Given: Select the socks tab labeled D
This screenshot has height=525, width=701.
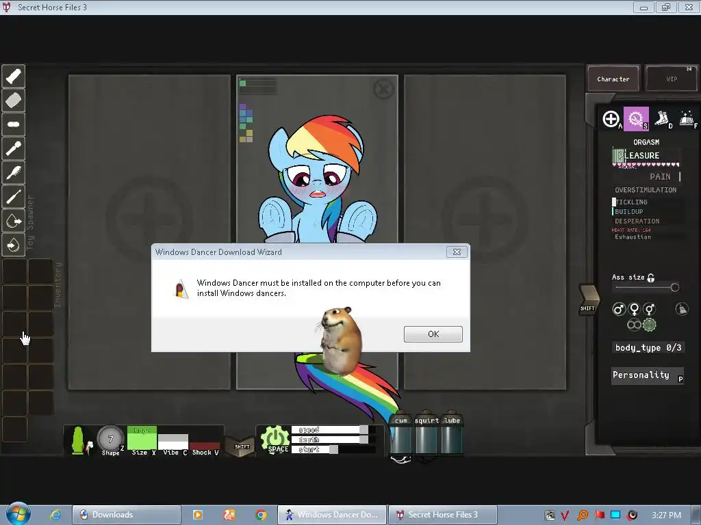Looking at the screenshot, I should 662,119.
